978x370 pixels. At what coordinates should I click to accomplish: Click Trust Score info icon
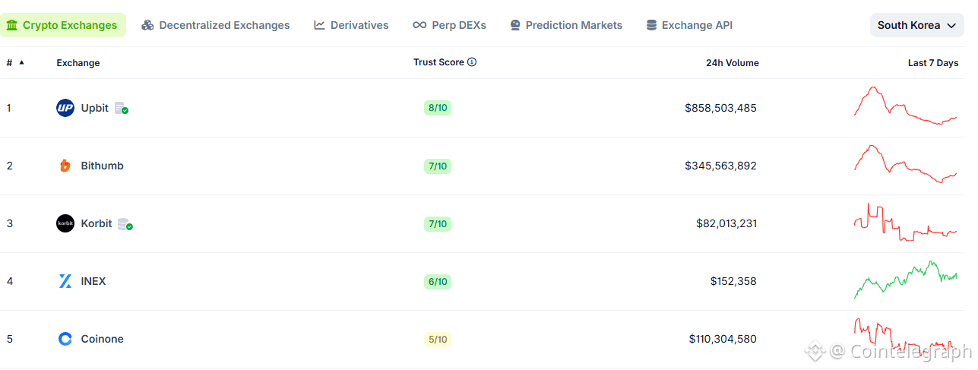472,62
